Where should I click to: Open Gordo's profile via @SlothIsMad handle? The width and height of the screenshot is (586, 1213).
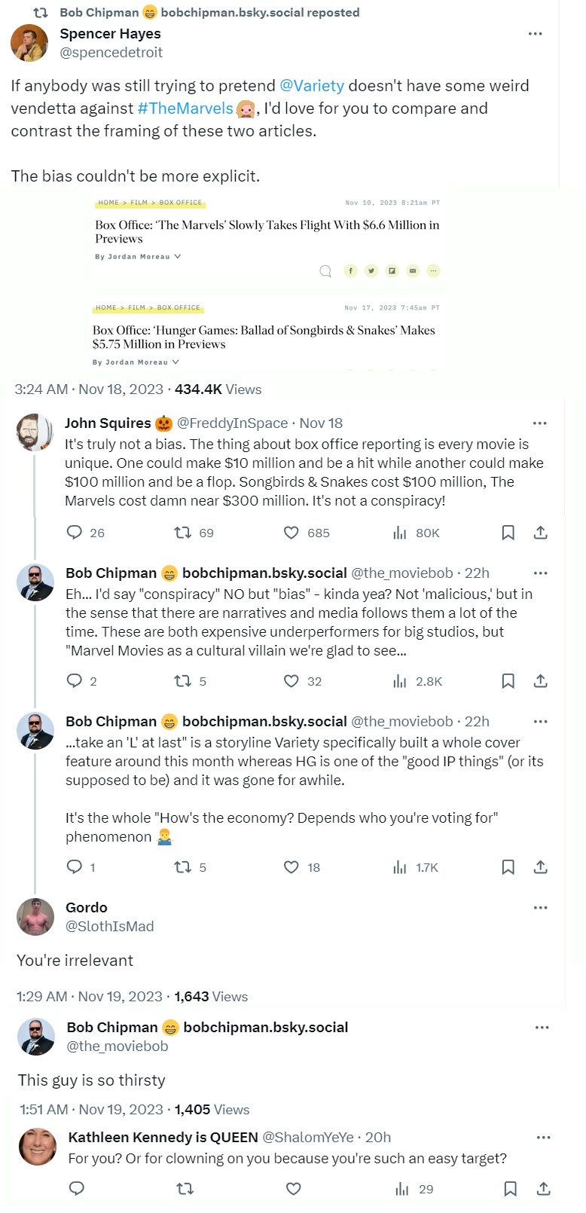click(x=110, y=926)
